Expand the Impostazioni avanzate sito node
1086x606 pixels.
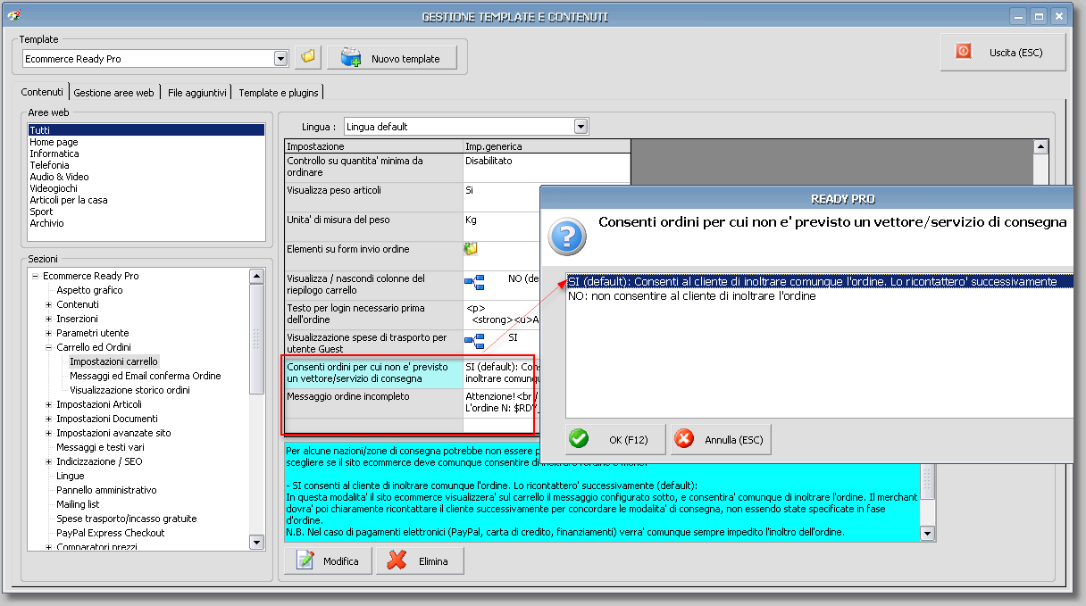[x=48, y=433]
